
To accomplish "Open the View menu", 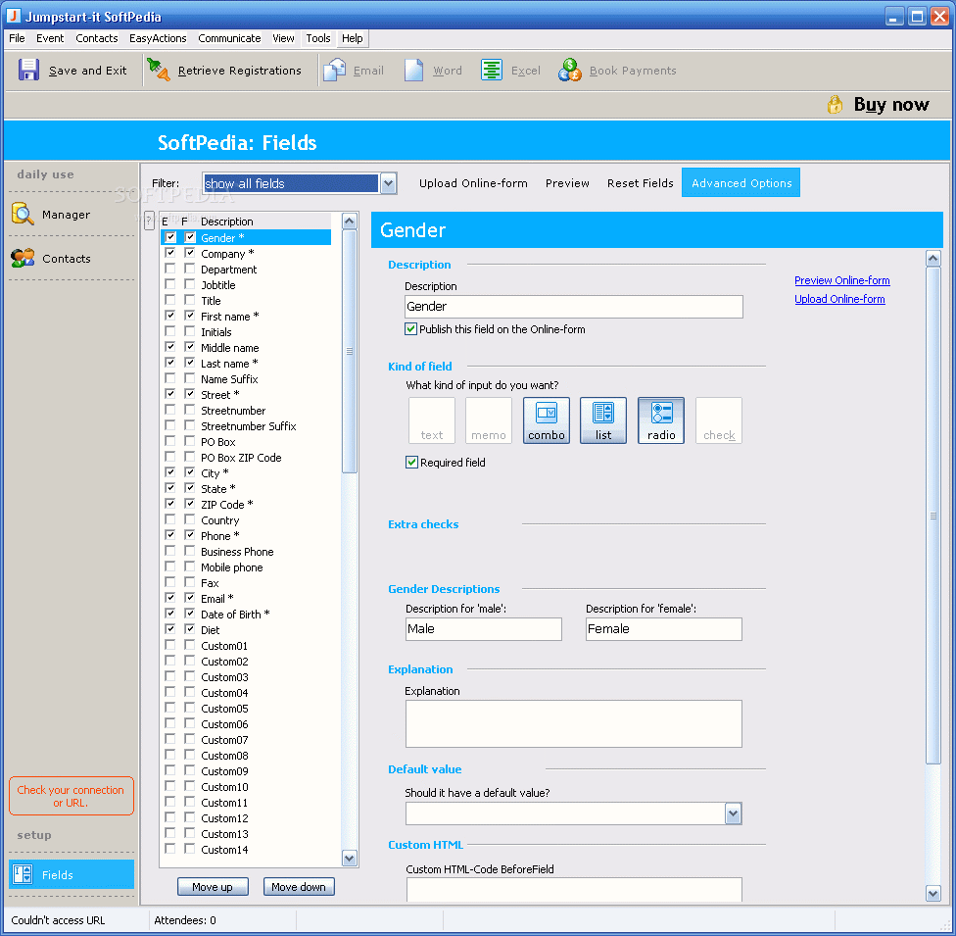I will pos(283,38).
